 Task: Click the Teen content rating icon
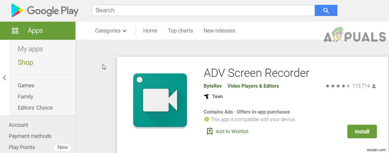pos(206,97)
